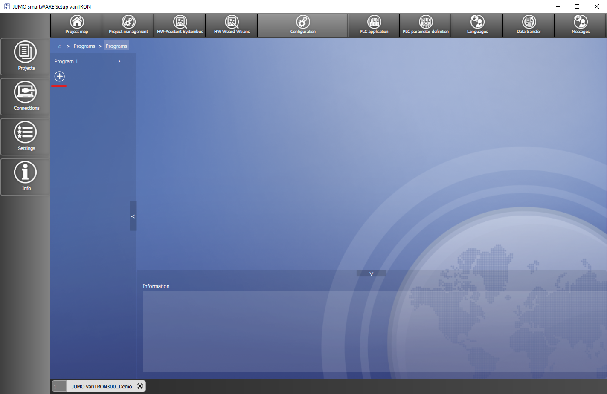Screen dimensions: 607x394
Task: Expand the Program 1 arrow
Action: (119, 61)
